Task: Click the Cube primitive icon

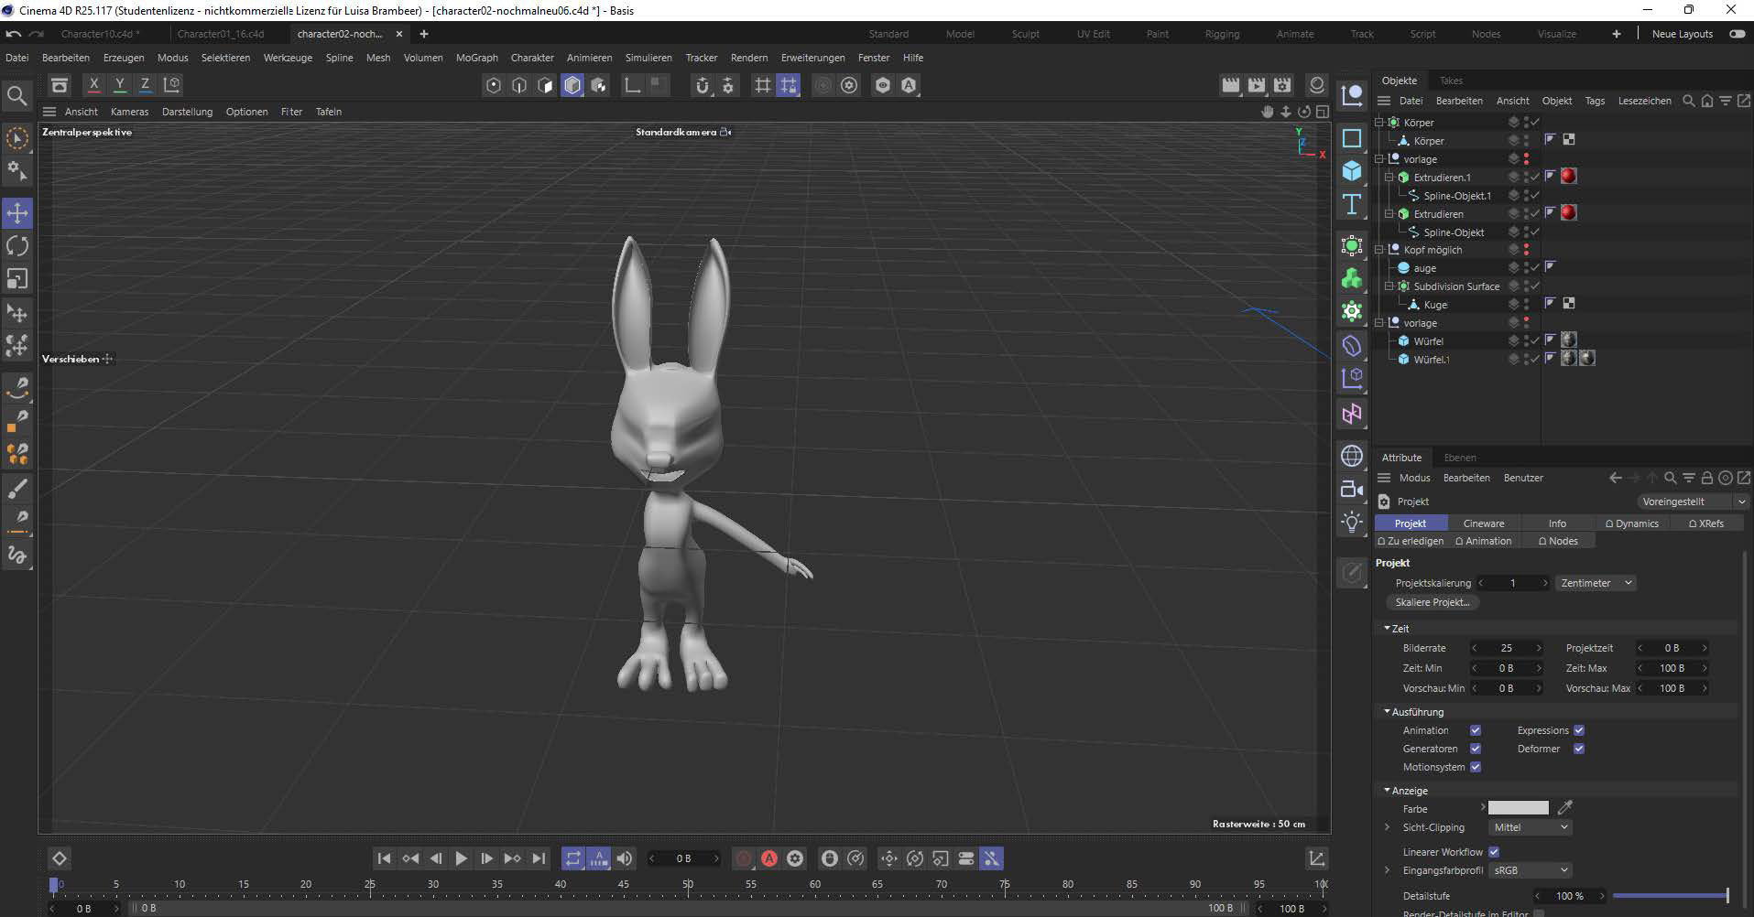Action: pos(1352,171)
